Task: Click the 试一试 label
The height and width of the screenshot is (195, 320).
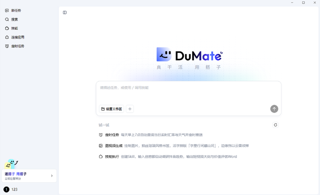Action: (104, 125)
